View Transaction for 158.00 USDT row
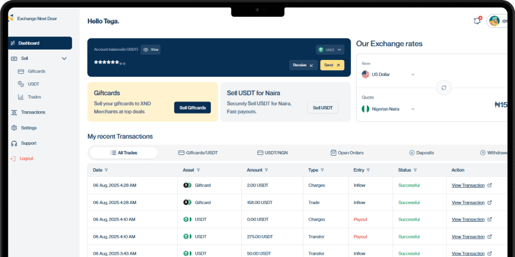The image size is (515, 257). [468, 203]
